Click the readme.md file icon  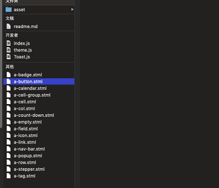coord(8,26)
